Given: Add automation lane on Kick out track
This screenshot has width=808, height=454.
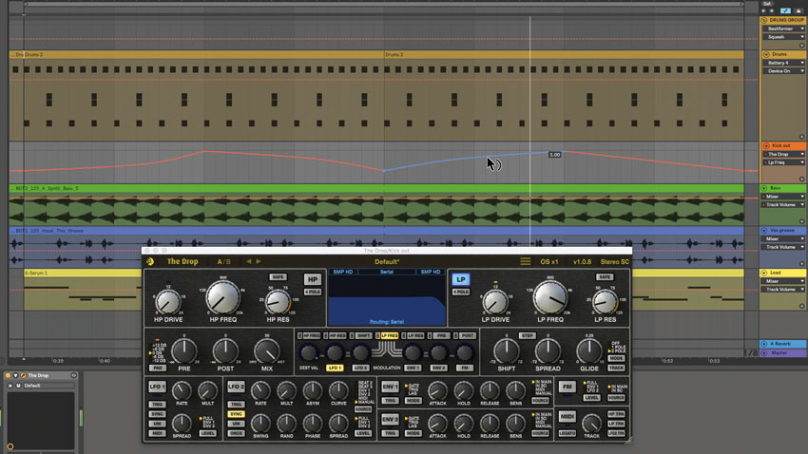Looking at the screenshot, I should [801, 180].
